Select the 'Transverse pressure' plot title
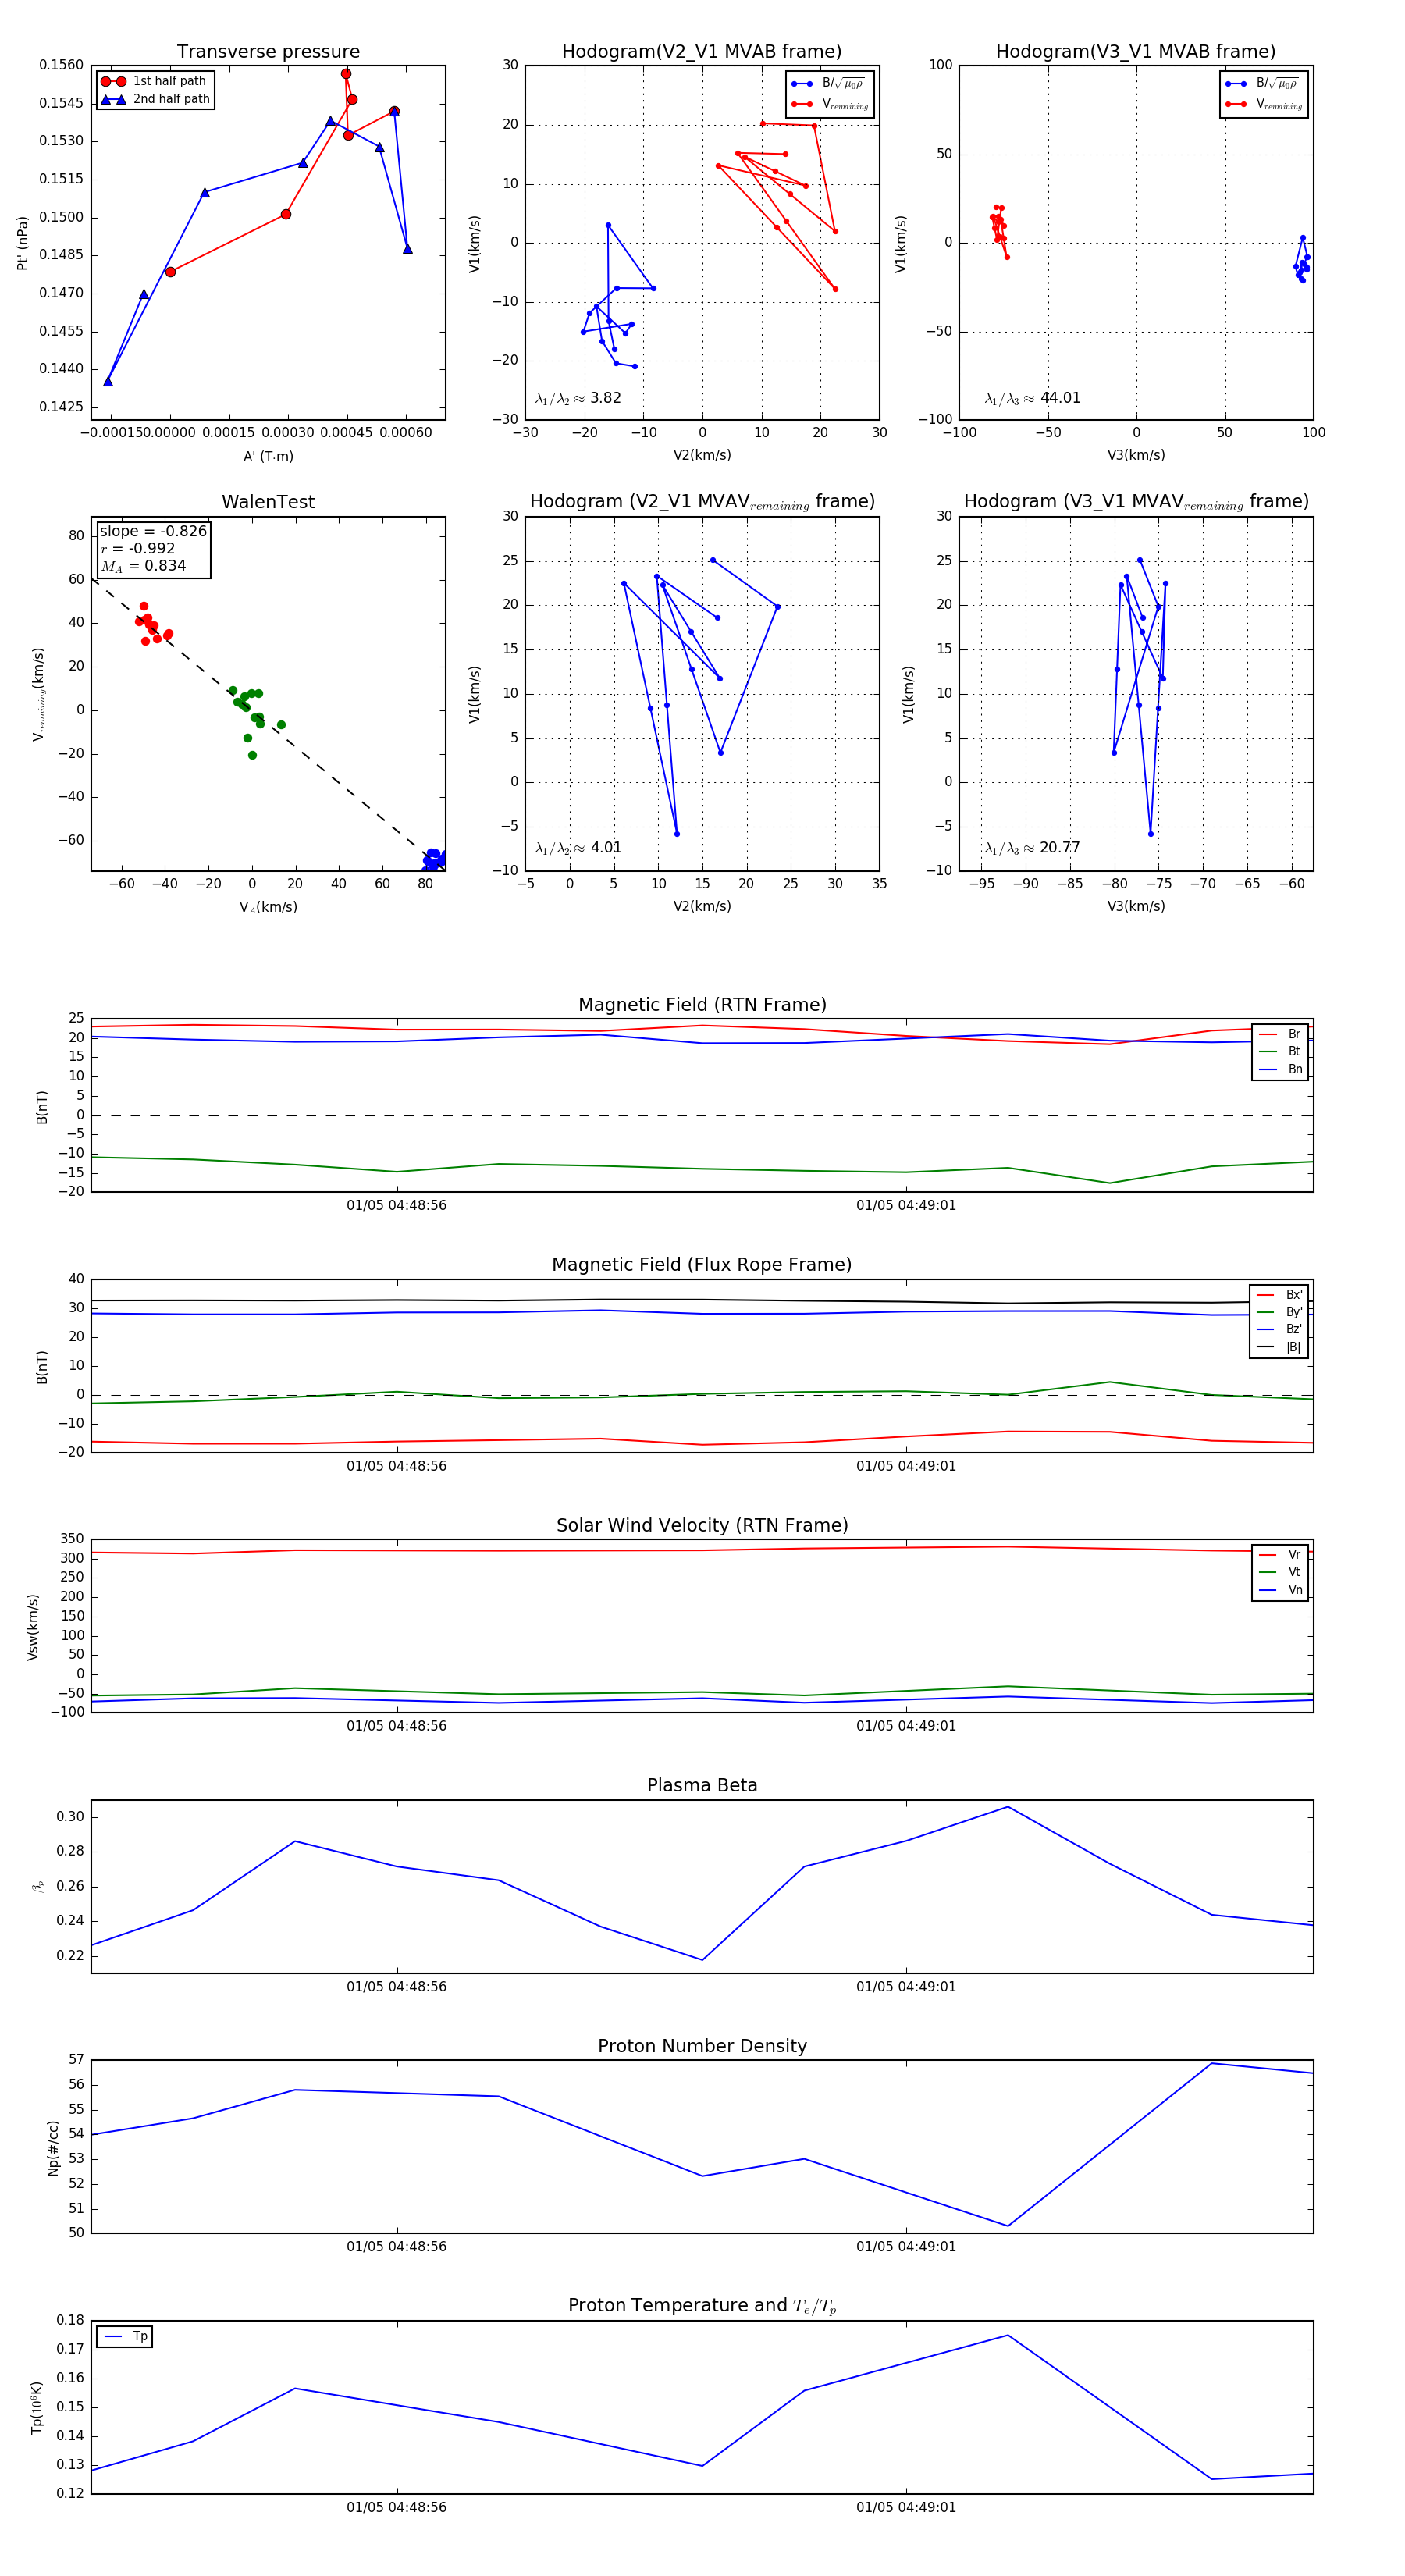The width and height of the screenshot is (1405, 2576). click(x=268, y=52)
